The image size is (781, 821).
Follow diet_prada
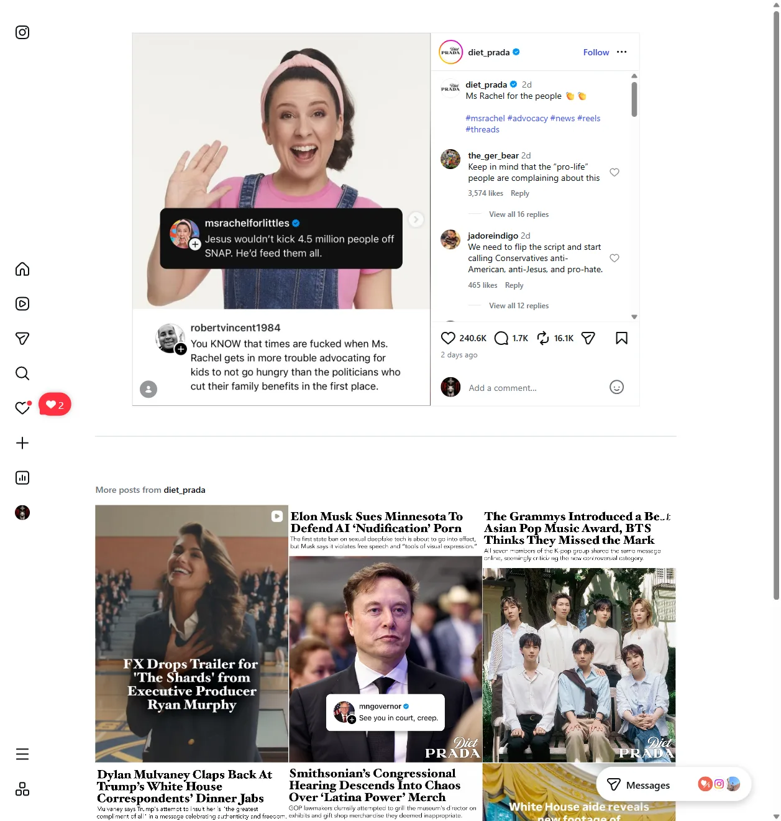point(596,52)
